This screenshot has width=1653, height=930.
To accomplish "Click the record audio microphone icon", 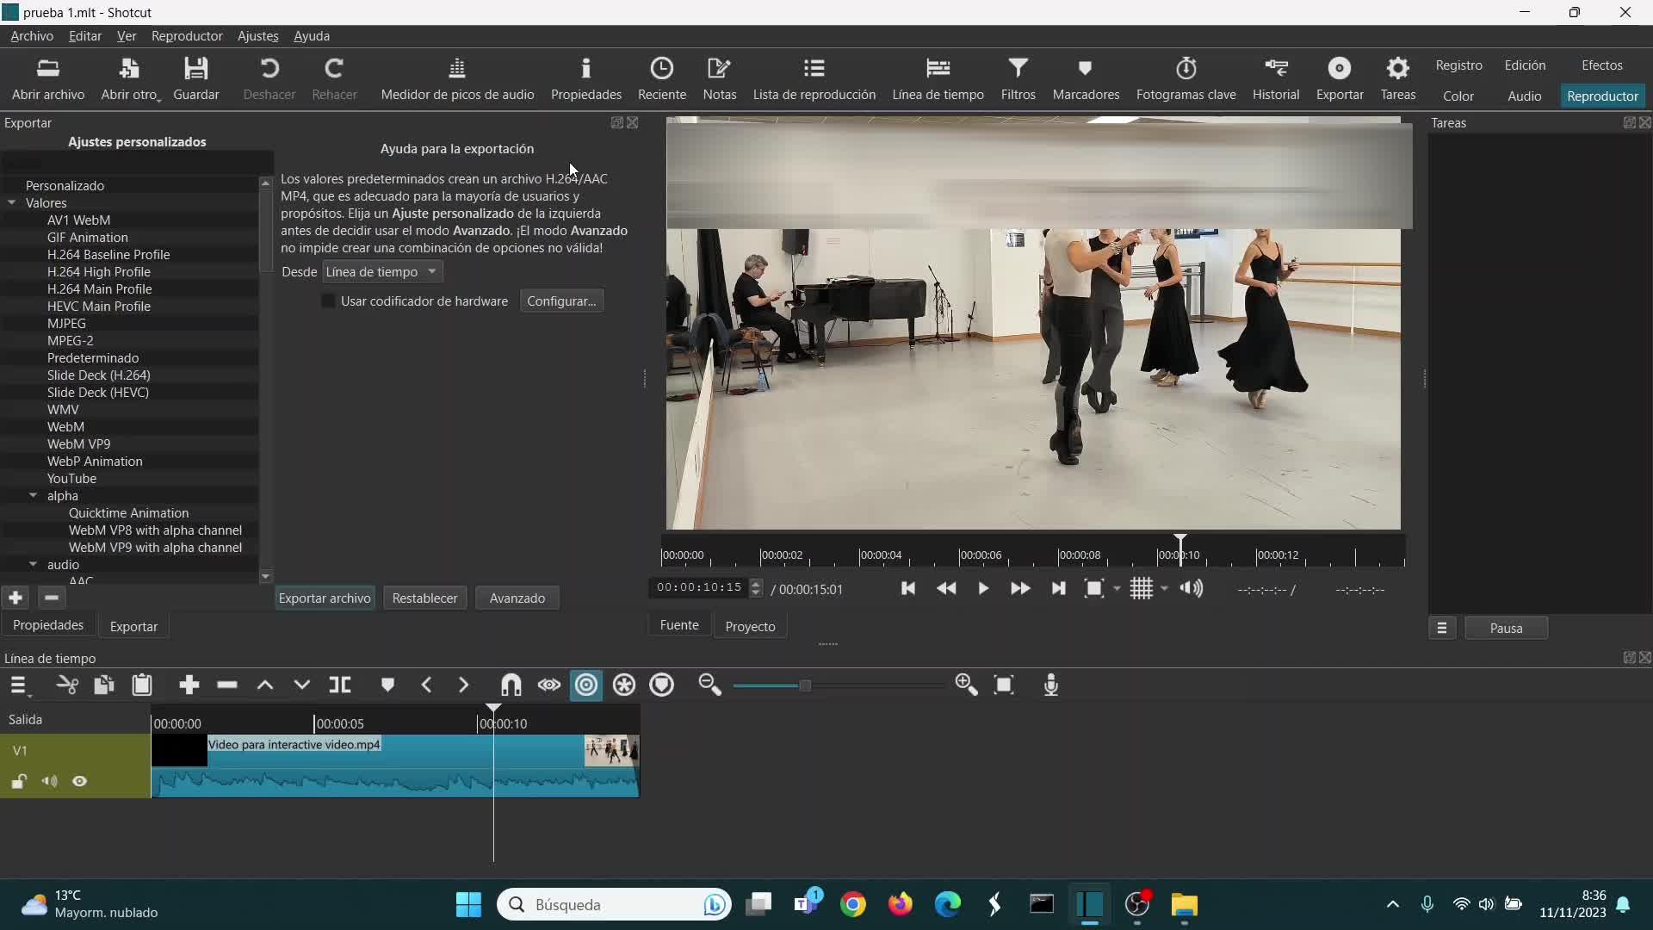I will coord(1050,685).
